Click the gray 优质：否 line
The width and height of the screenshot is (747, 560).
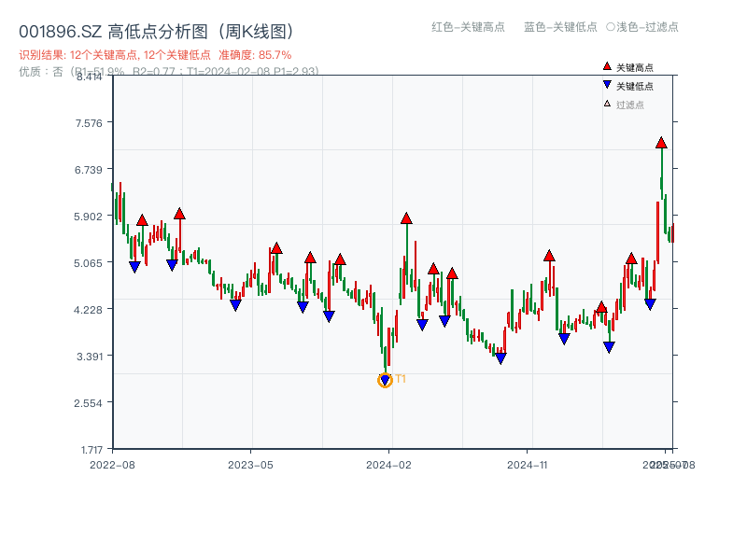pos(169,72)
